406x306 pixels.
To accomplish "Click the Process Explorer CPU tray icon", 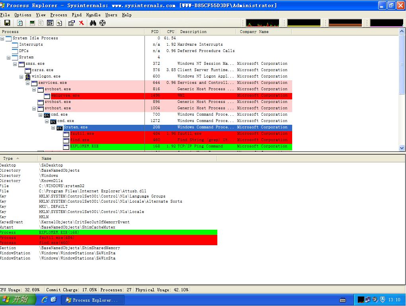I will coord(361,300).
